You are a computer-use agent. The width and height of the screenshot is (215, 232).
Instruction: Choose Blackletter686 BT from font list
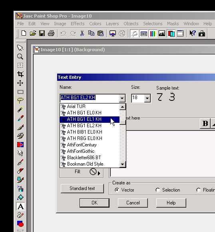(x=90, y=158)
